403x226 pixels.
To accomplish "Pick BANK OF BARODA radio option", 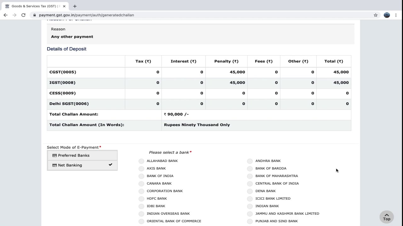I will click(250, 169).
